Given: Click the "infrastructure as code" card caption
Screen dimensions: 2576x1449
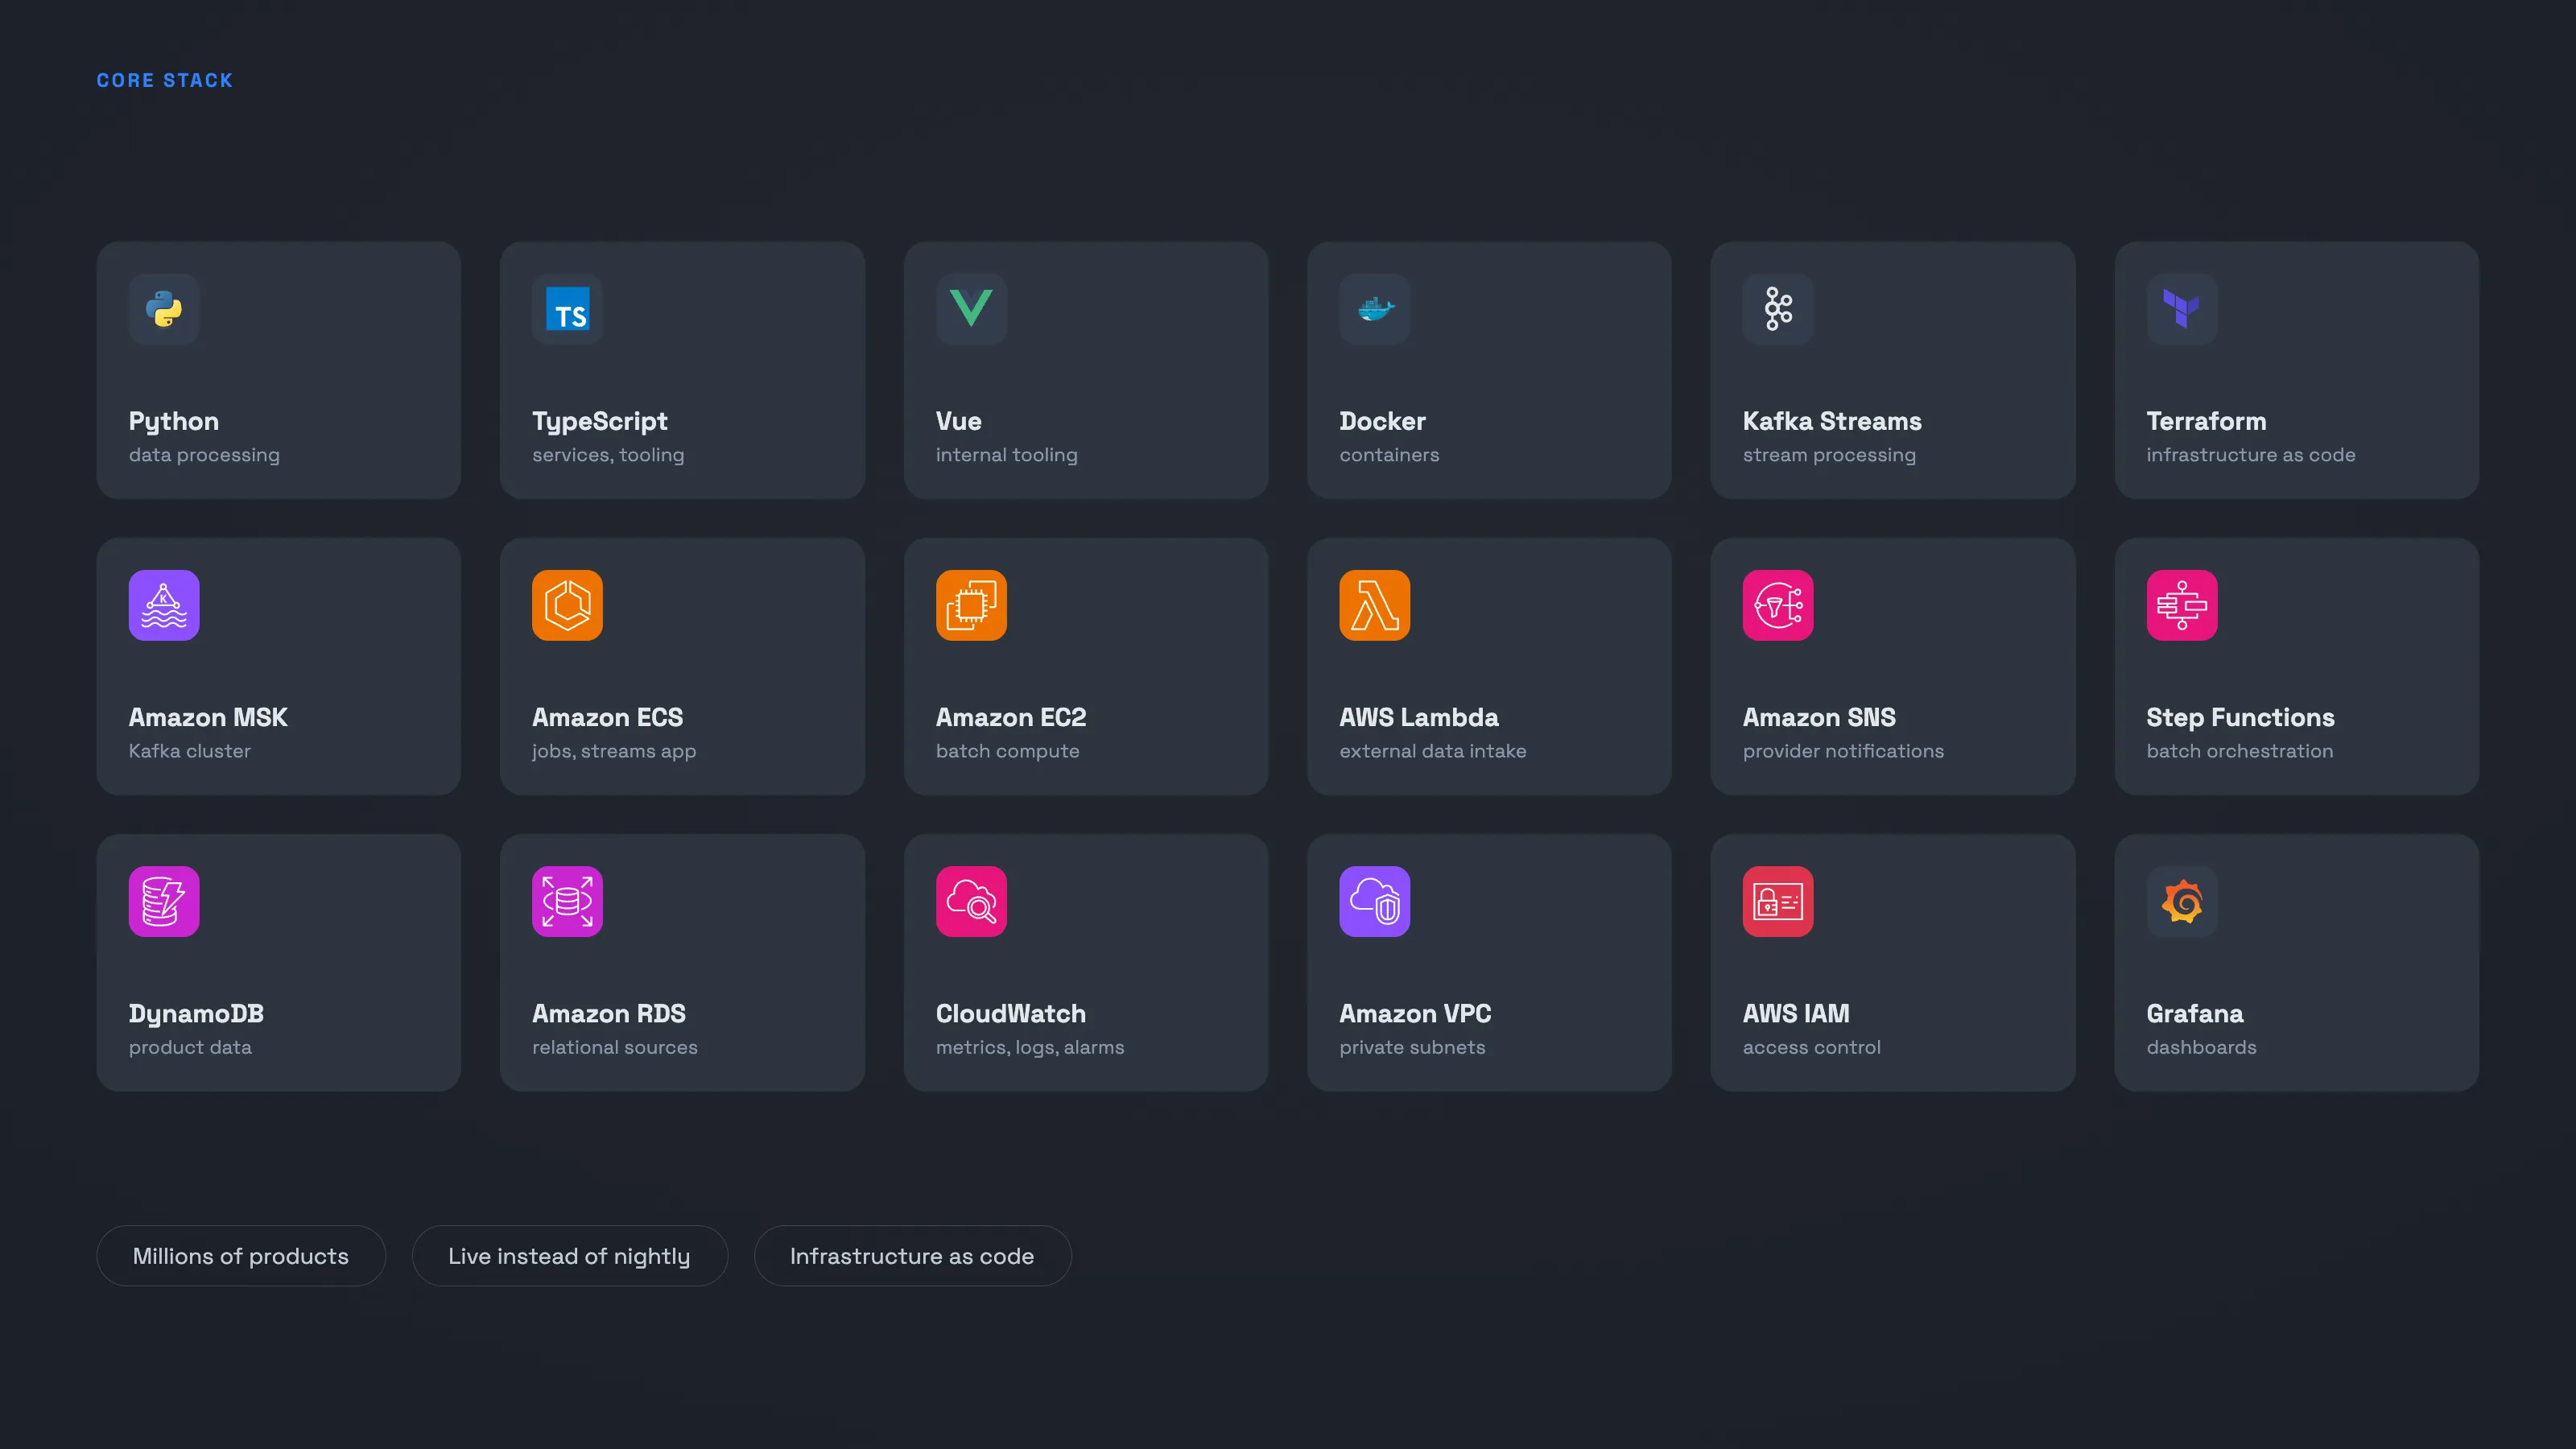Looking at the screenshot, I should click(2251, 455).
